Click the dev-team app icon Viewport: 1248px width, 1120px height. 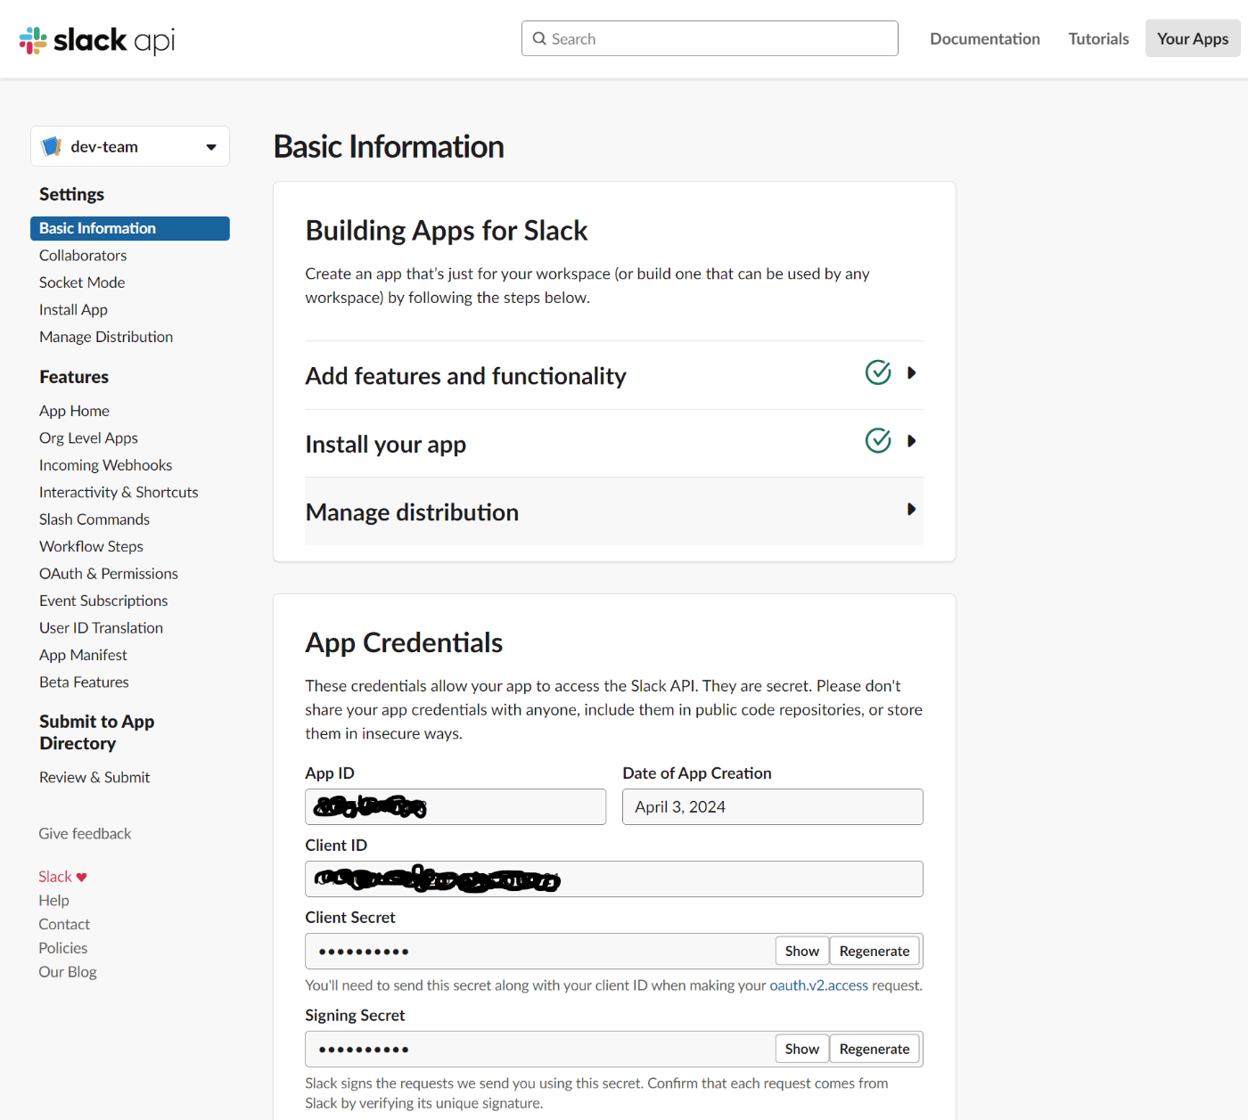pyautogui.click(x=52, y=146)
